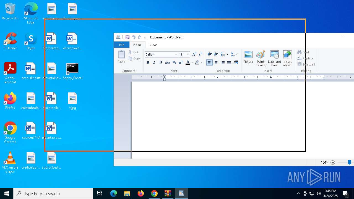The width and height of the screenshot is (354, 199).
Task: Click the volume icon in system tray
Action: [x=318, y=193]
